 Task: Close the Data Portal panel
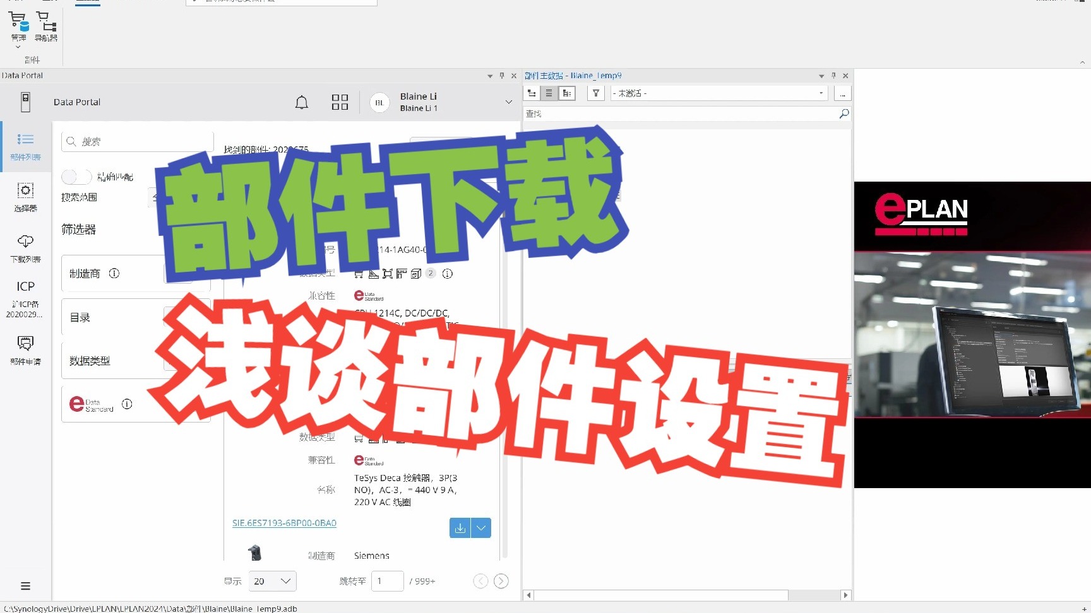click(514, 76)
